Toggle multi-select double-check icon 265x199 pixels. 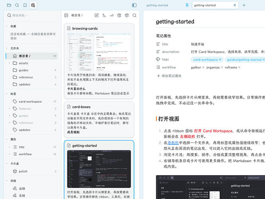click(112, 16)
